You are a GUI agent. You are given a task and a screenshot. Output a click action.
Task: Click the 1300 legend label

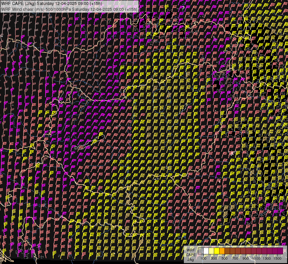[267, 258]
